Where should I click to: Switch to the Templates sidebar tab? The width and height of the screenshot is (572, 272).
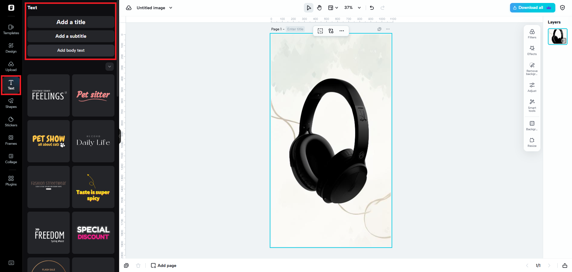11,29
